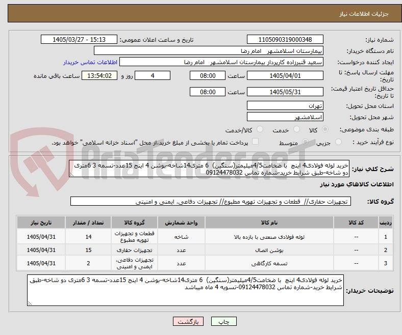The width and height of the screenshot is (402, 335).
Task: Click quantity cell 2 for تسمه کارگاهی
Action: click(88, 263)
